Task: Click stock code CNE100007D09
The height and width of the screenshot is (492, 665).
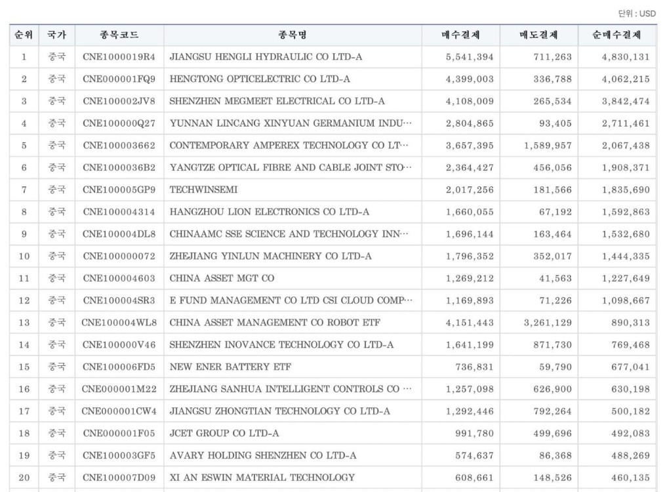Action: coord(119,478)
